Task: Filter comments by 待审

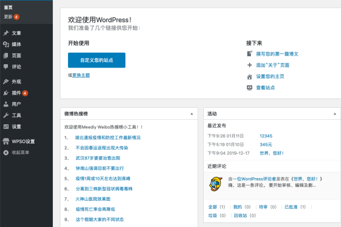Action: [263, 207]
